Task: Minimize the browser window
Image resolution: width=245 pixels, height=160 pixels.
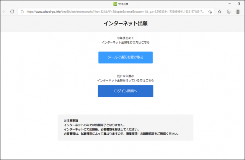Action: pos(230,4)
